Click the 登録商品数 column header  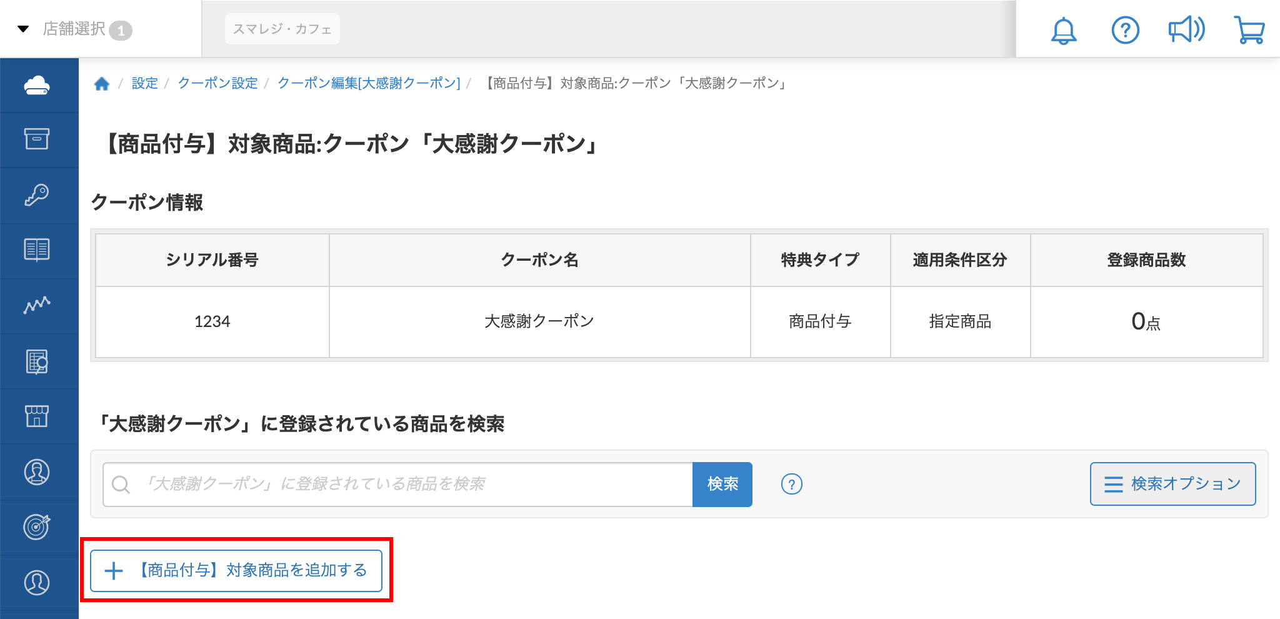point(1146,260)
